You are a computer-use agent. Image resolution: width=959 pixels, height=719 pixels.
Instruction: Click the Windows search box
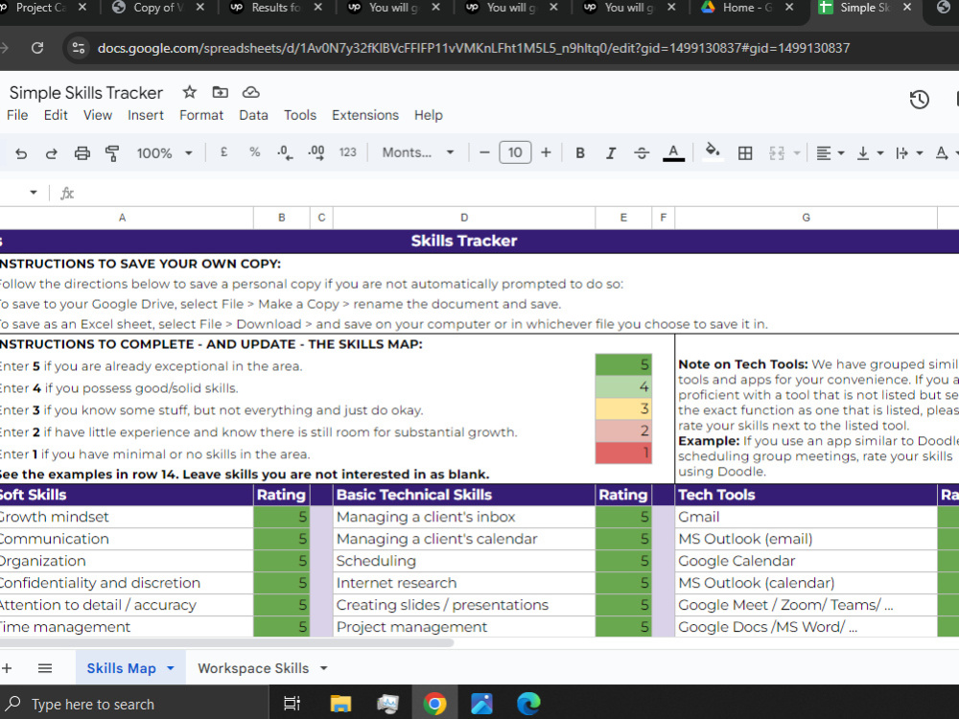pos(134,704)
